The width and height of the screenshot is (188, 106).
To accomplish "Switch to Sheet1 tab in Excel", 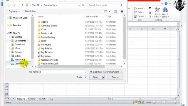I will pyautogui.click(x=21, y=99).
